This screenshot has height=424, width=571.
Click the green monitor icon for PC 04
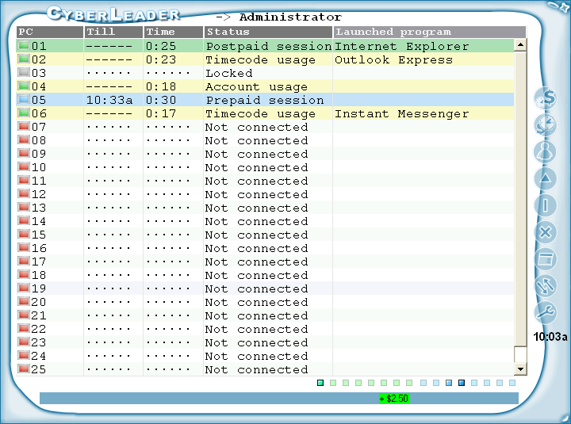pos(24,86)
